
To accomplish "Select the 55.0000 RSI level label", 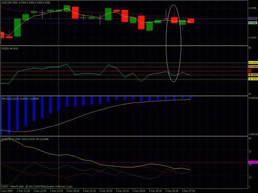I will tap(253, 67).
